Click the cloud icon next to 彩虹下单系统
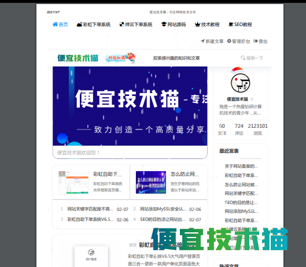The width and height of the screenshot is (306, 267). 79,24
